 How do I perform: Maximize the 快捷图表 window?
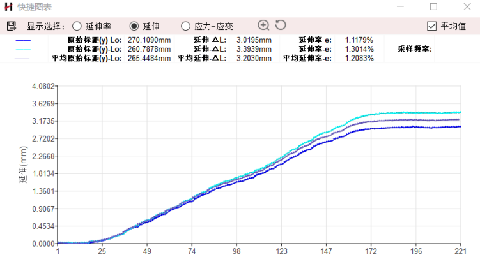click(433, 7)
